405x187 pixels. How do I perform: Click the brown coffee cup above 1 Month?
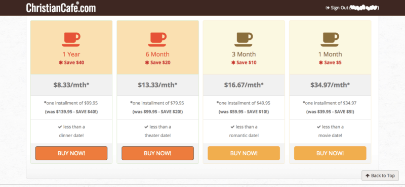point(330,40)
